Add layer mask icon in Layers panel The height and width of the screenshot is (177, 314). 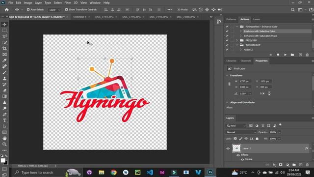[x=281, y=165]
